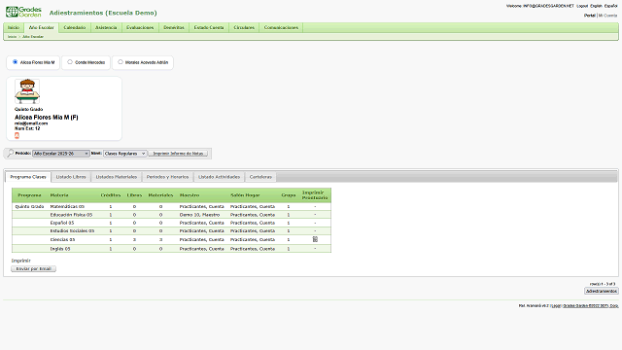Click the Inicio breadcrumb link
Screen dimensions: 622x350
click(x=13, y=37)
